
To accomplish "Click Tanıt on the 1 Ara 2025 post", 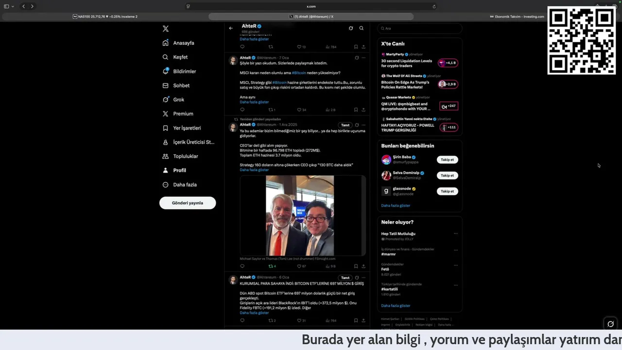I will click(345, 125).
